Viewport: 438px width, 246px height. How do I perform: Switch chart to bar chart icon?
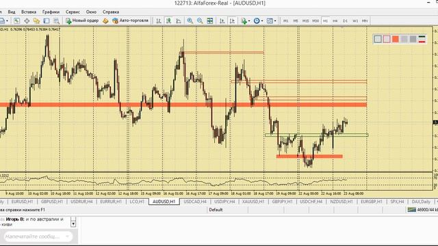coord(159,20)
